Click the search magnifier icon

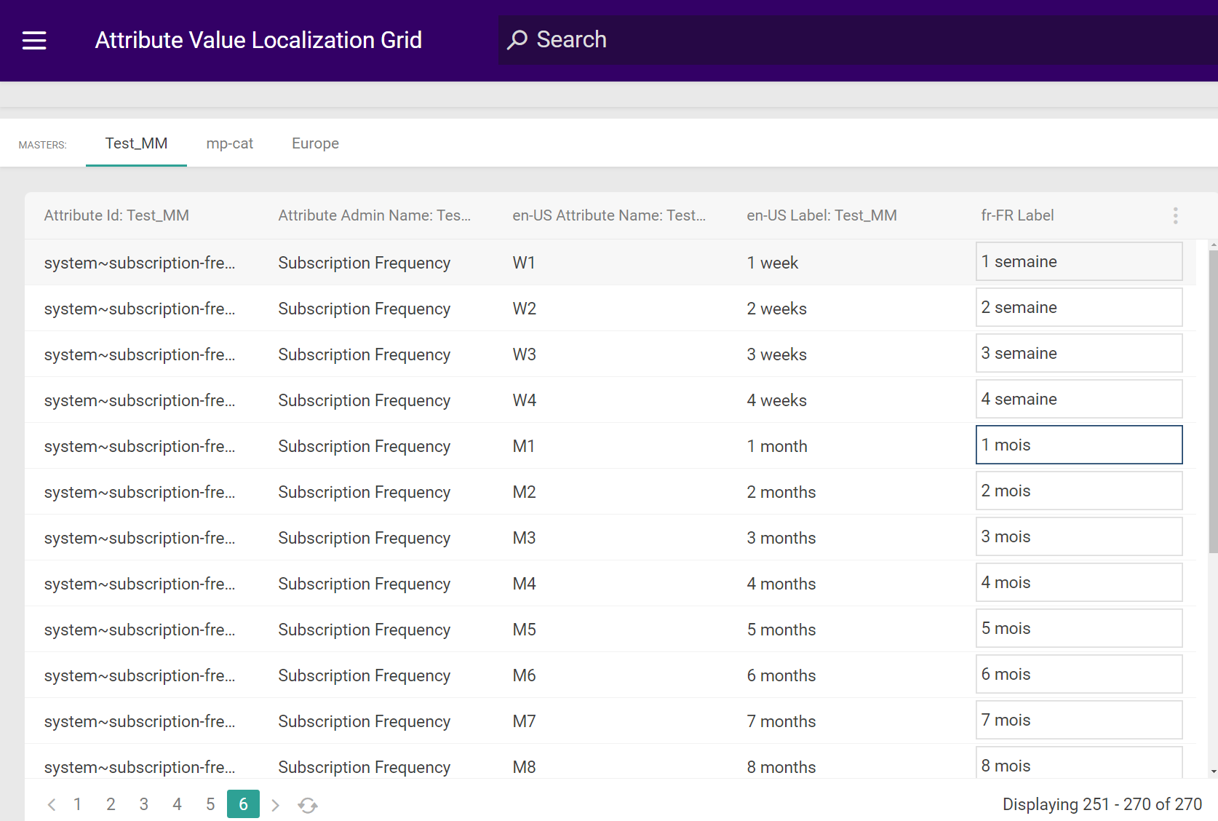tap(517, 40)
